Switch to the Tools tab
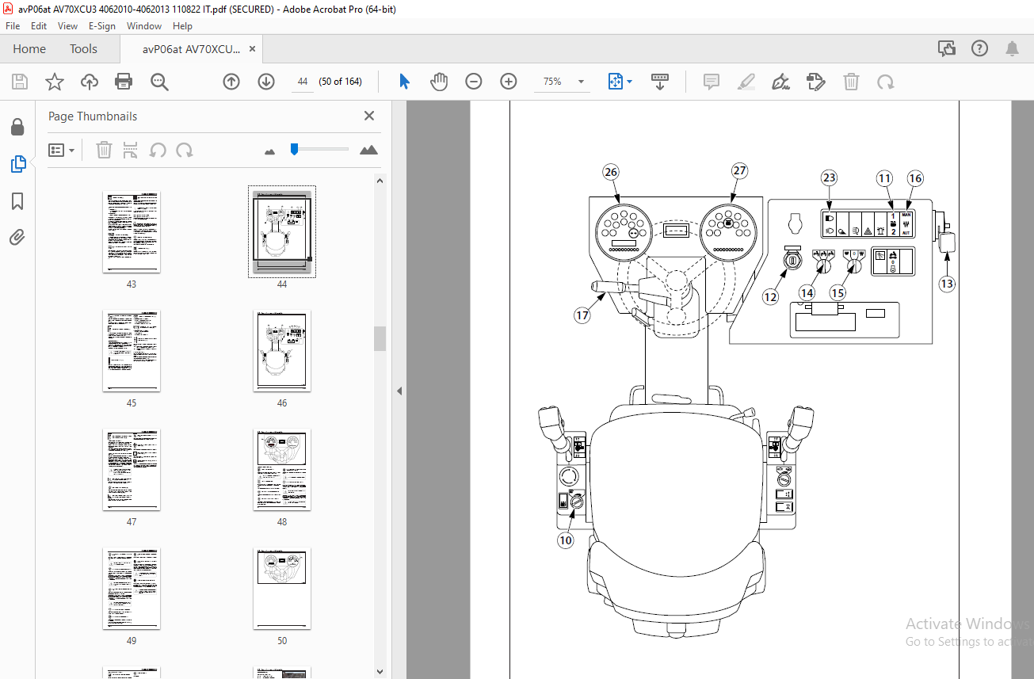Viewport: 1034px width, 679px height. coord(83,49)
